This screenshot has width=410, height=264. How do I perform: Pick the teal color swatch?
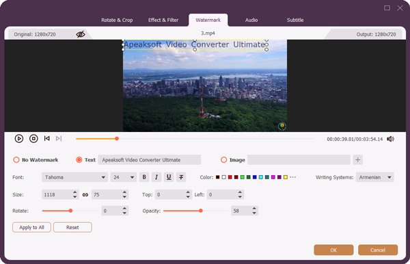[267, 177]
